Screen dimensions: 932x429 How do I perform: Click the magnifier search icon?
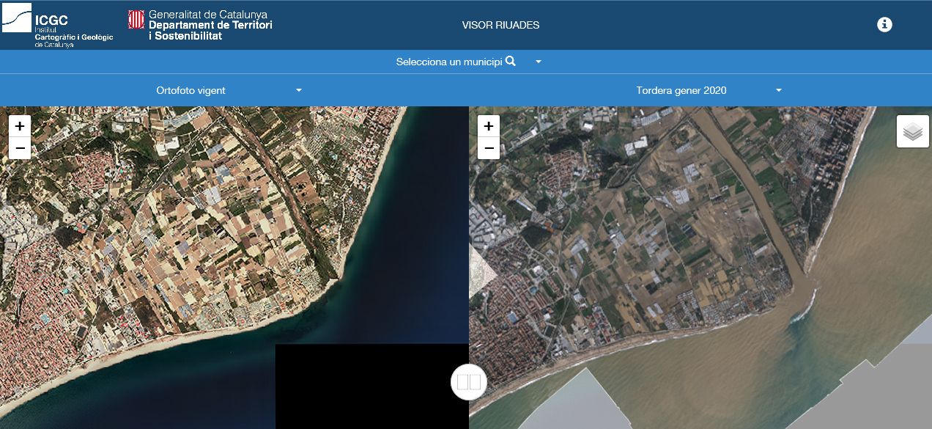click(511, 62)
